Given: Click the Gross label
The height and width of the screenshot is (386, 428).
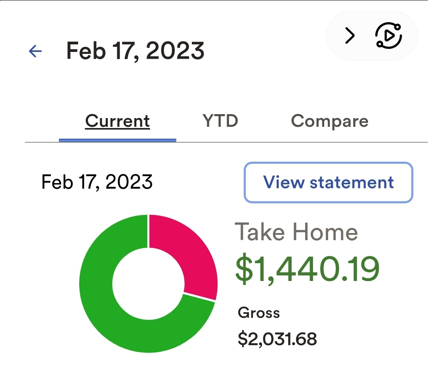Looking at the screenshot, I should [x=259, y=313].
